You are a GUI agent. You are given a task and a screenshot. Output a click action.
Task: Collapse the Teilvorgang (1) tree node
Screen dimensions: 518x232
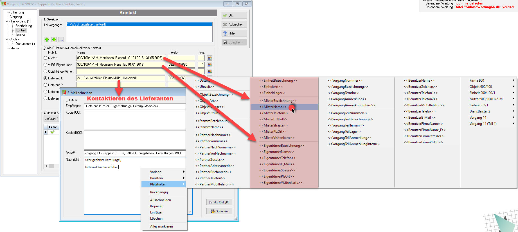click(x=7, y=21)
